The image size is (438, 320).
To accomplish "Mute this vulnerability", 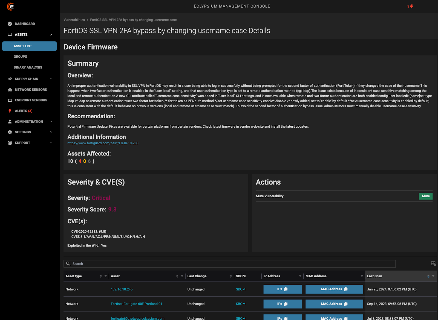I will 425,196.
